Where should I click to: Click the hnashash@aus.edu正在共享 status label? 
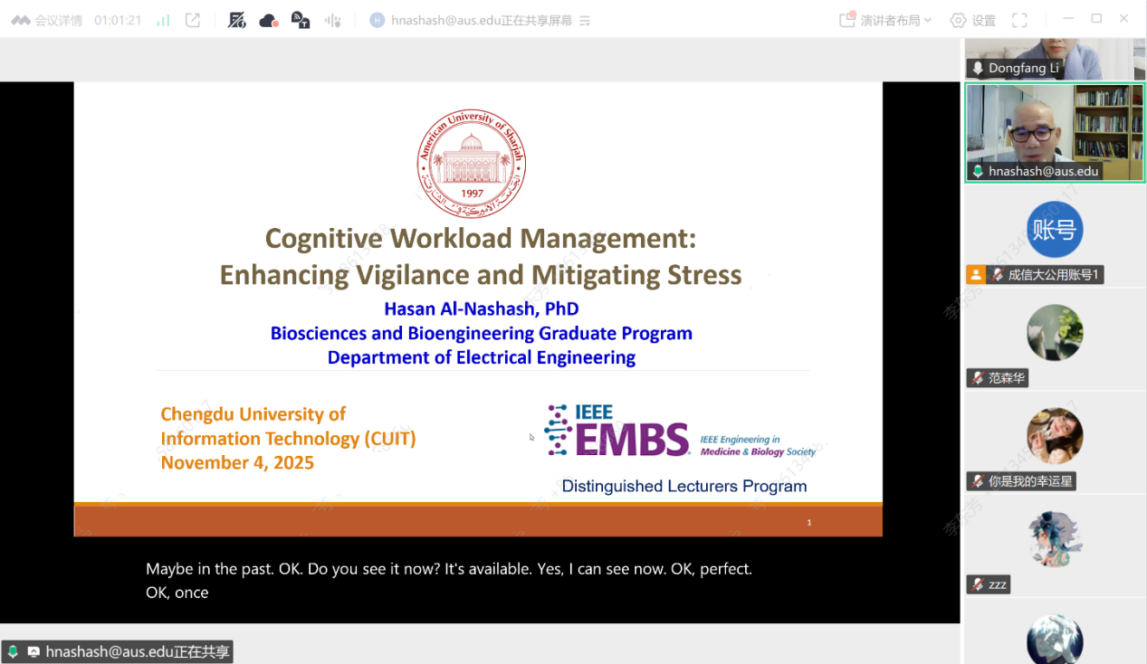click(x=138, y=651)
